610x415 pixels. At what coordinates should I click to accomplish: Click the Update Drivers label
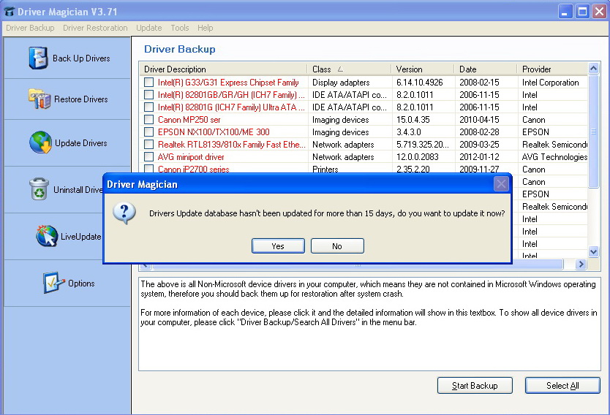coord(81,143)
